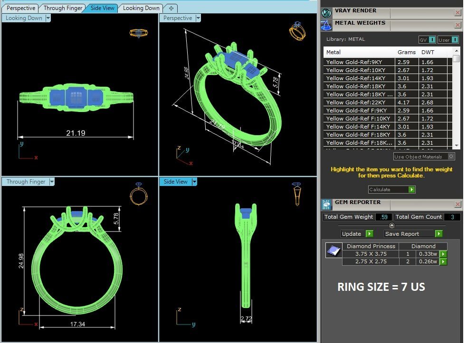Click the orange ring icon in Through Finger viewport

click(x=138, y=194)
